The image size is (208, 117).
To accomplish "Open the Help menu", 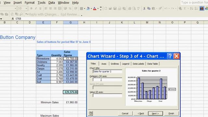I will point(75,3).
